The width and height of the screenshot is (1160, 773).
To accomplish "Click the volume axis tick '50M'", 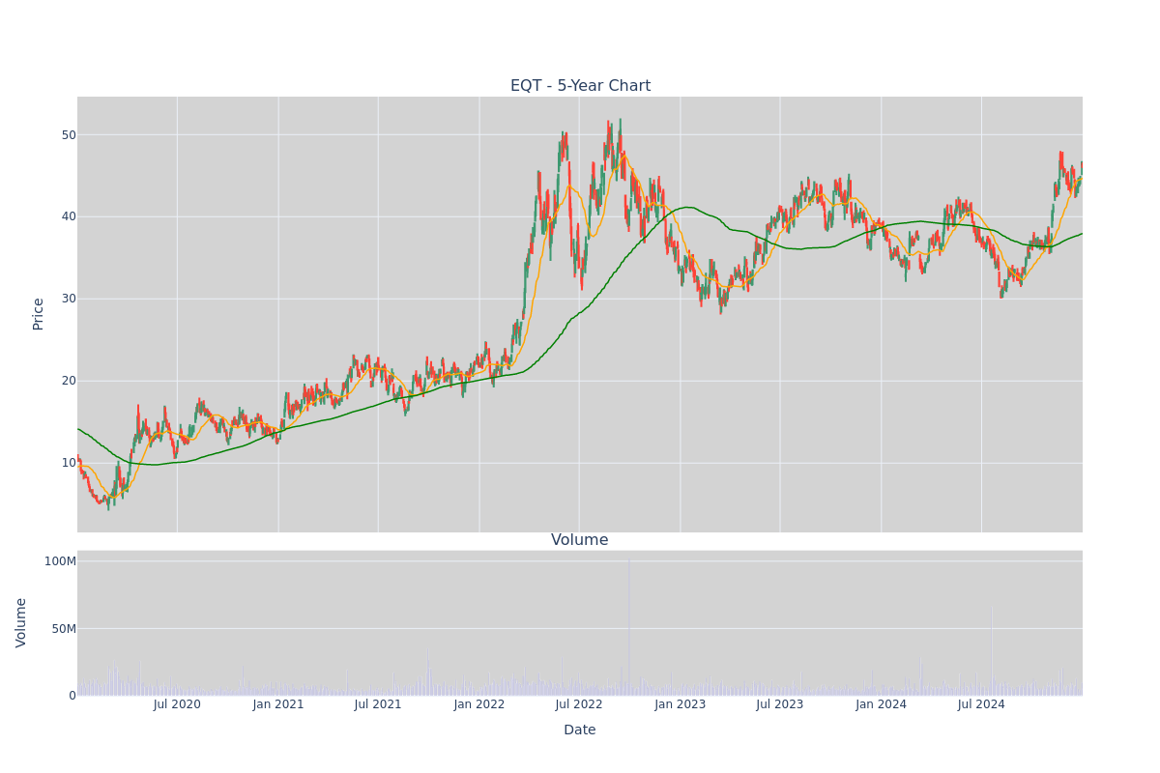I will (64, 629).
